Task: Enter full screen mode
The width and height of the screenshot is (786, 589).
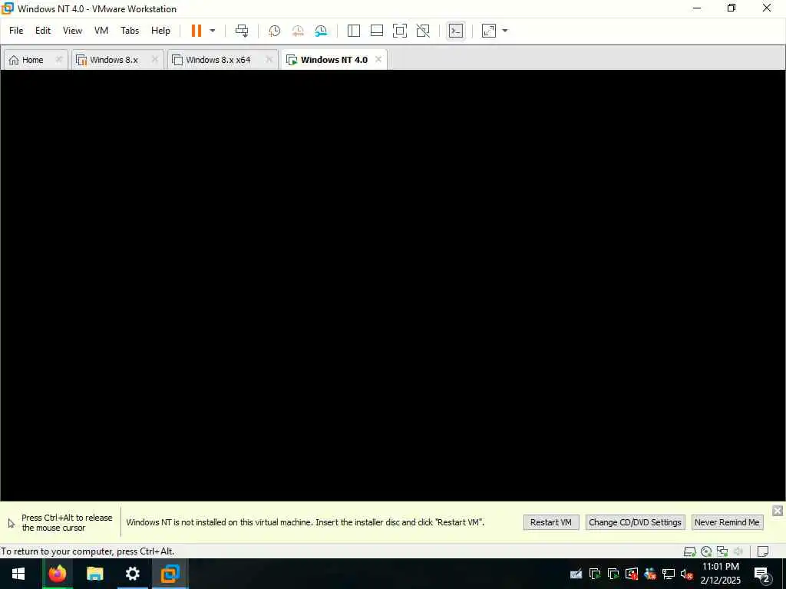Action: [399, 31]
